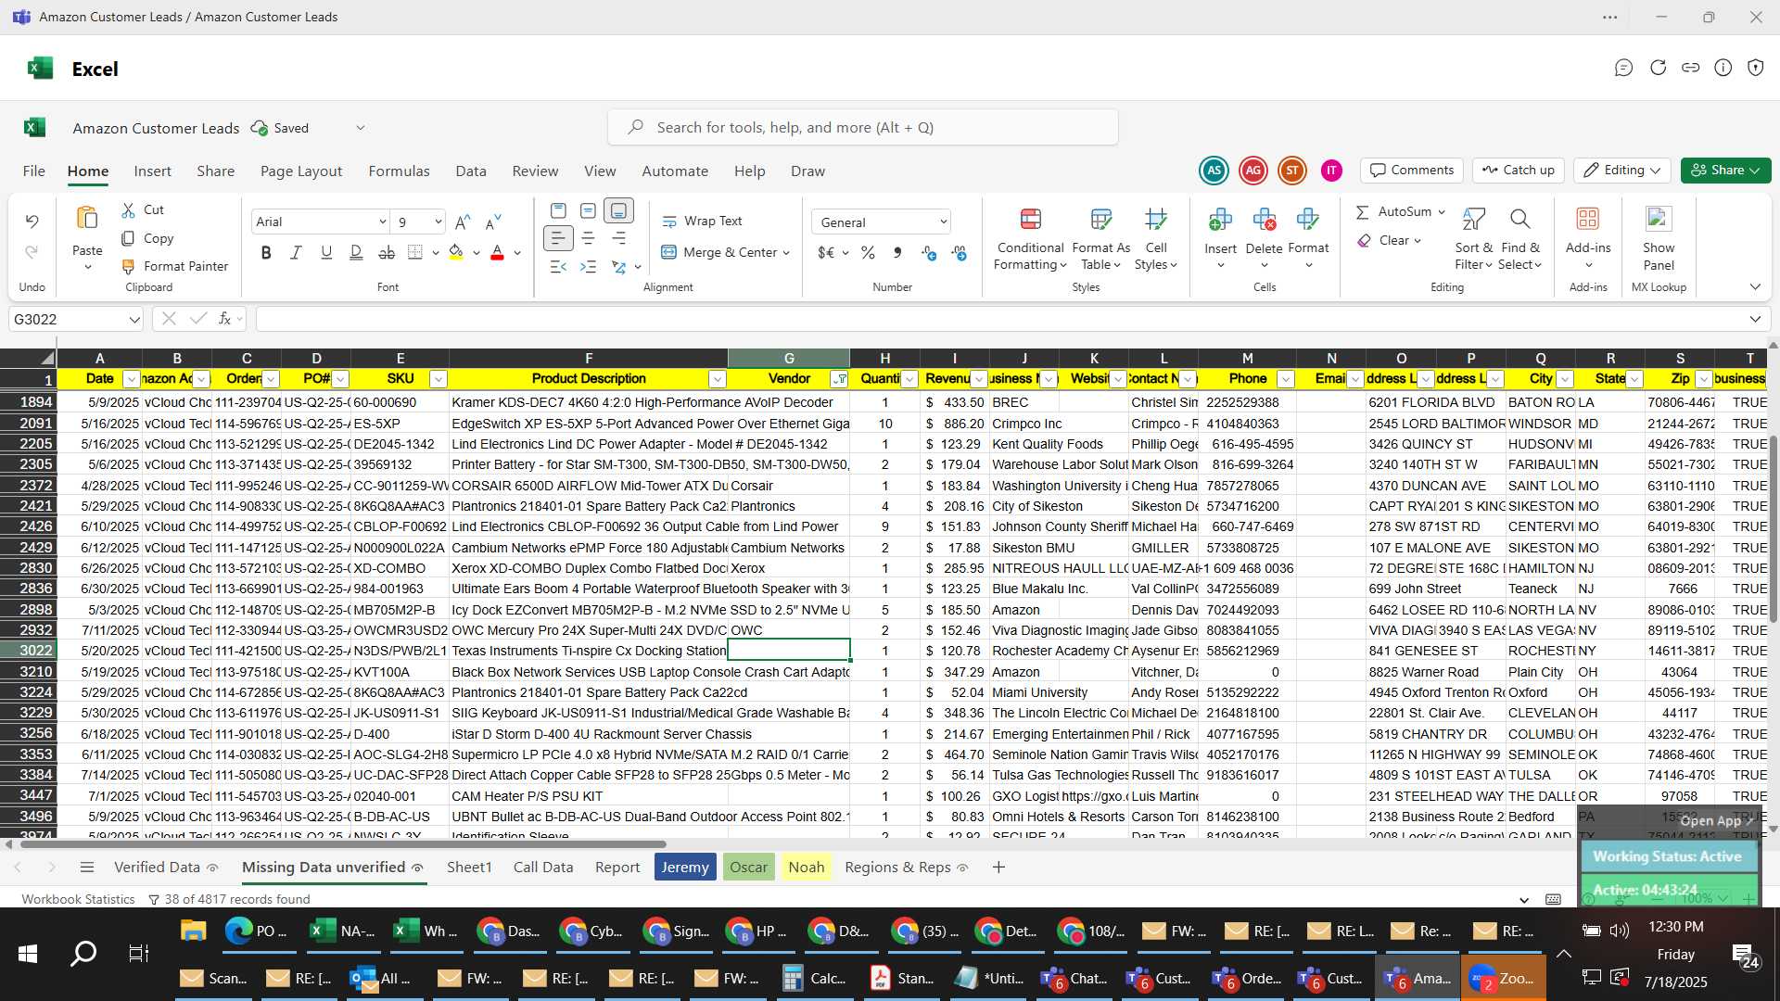Viewport: 1780px width, 1001px height.
Task: Collapse the ribbon with chevron arrow
Action: (x=1755, y=287)
